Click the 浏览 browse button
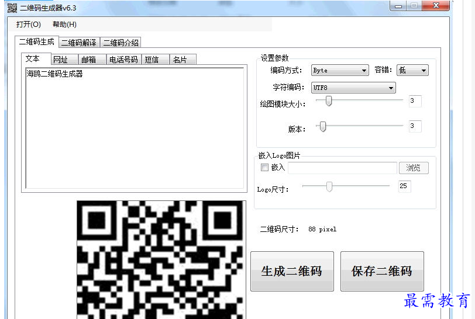475x319 pixels. [414, 168]
